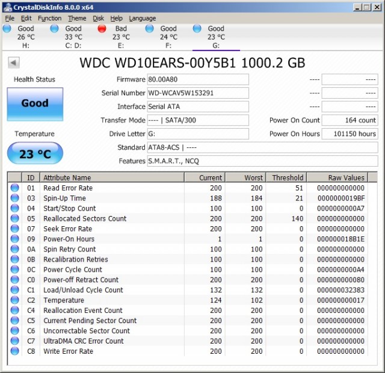Image resolution: width=385 pixels, height=373 pixels.
Task: Click the ID column header
Action: click(31, 177)
